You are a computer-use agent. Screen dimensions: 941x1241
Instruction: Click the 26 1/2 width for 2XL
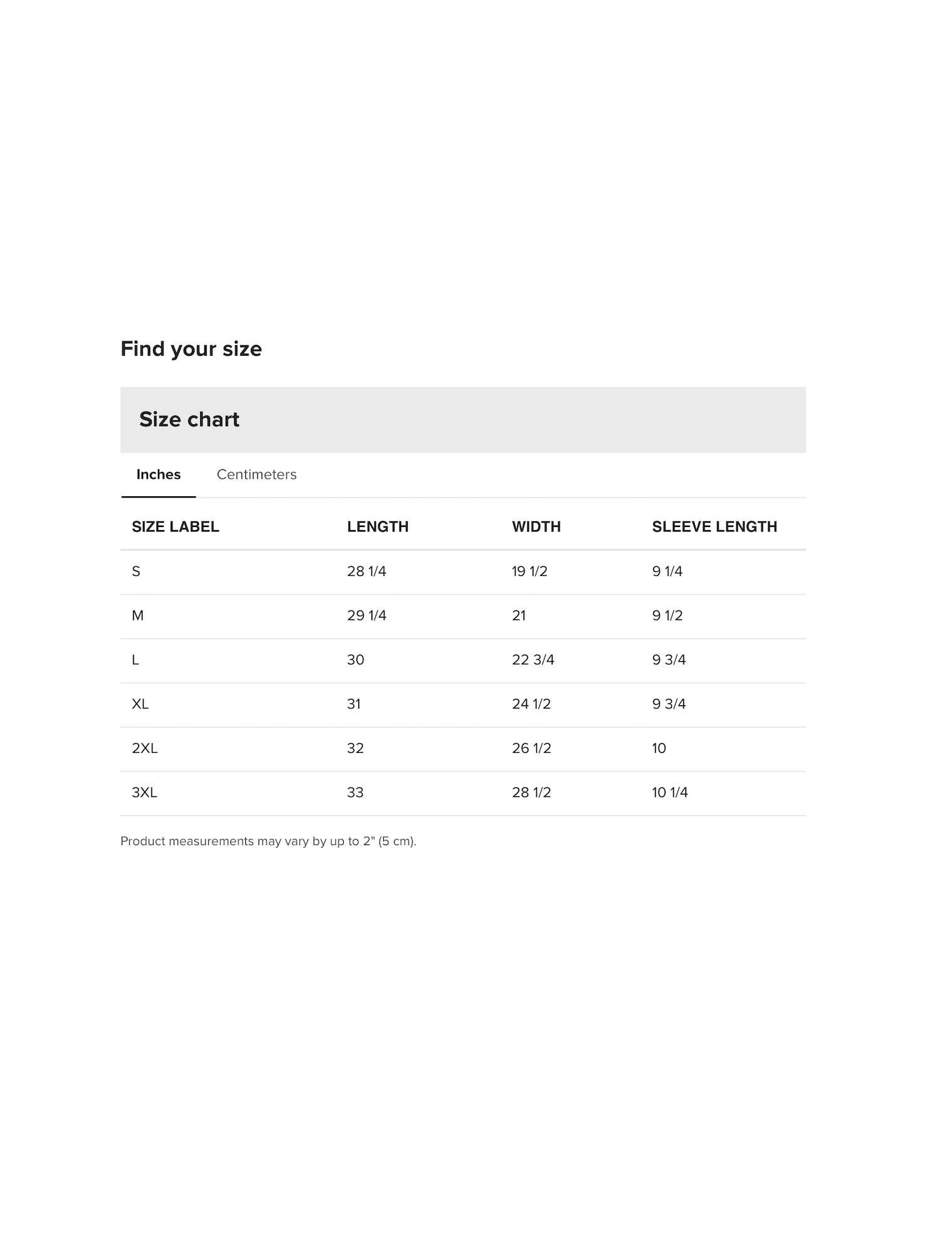click(x=531, y=748)
